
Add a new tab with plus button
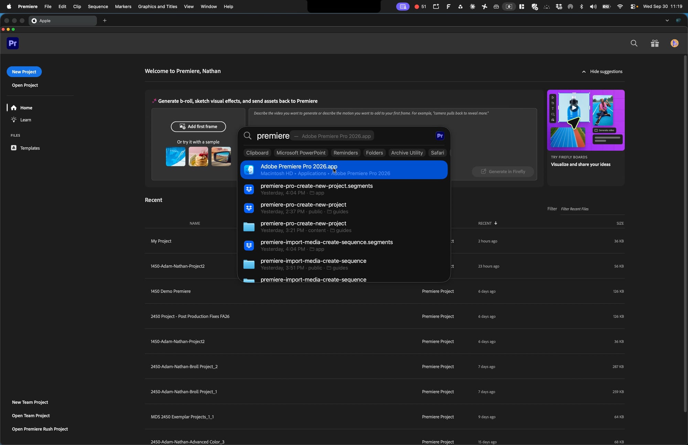(x=105, y=21)
